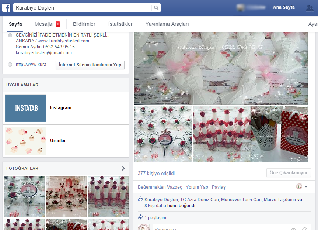This screenshot has height=230, width=318.
Task: Open Merve Taşdemir profile
Action: (x=280, y=200)
